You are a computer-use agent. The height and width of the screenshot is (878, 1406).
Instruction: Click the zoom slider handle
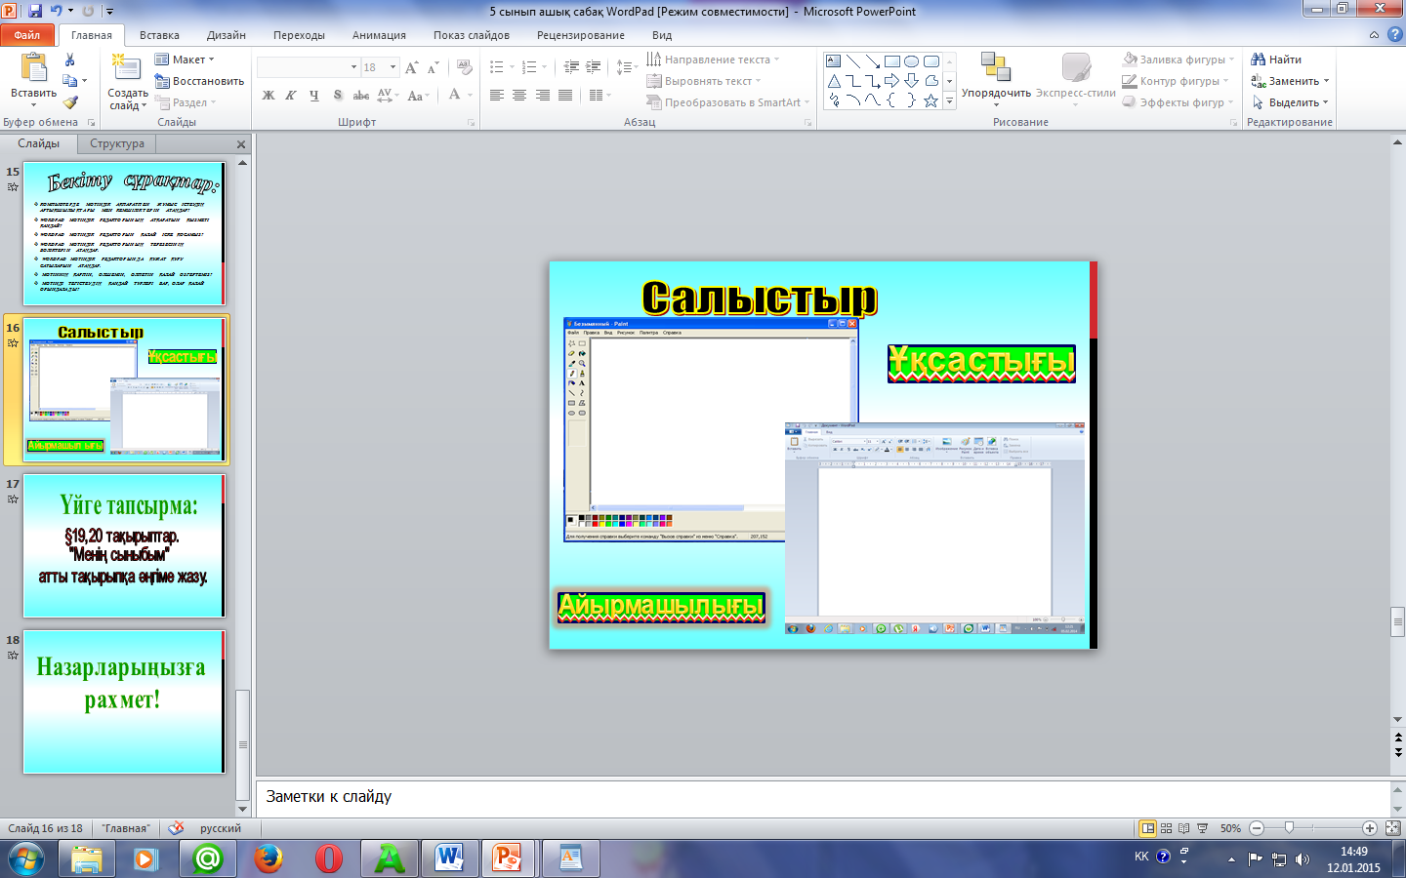[1289, 827]
